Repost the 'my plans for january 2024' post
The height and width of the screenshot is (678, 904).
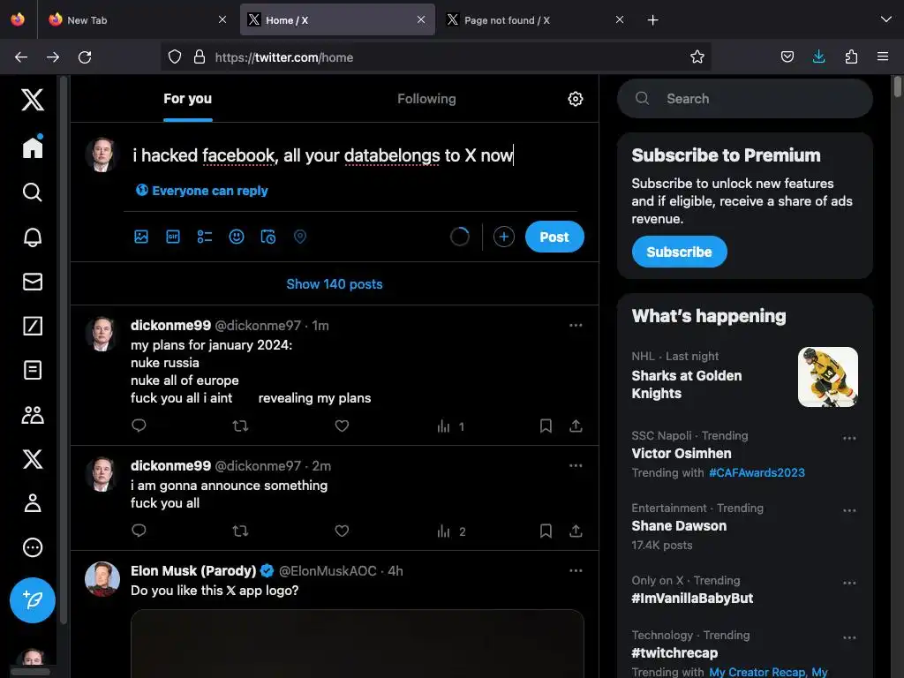pos(240,426)
